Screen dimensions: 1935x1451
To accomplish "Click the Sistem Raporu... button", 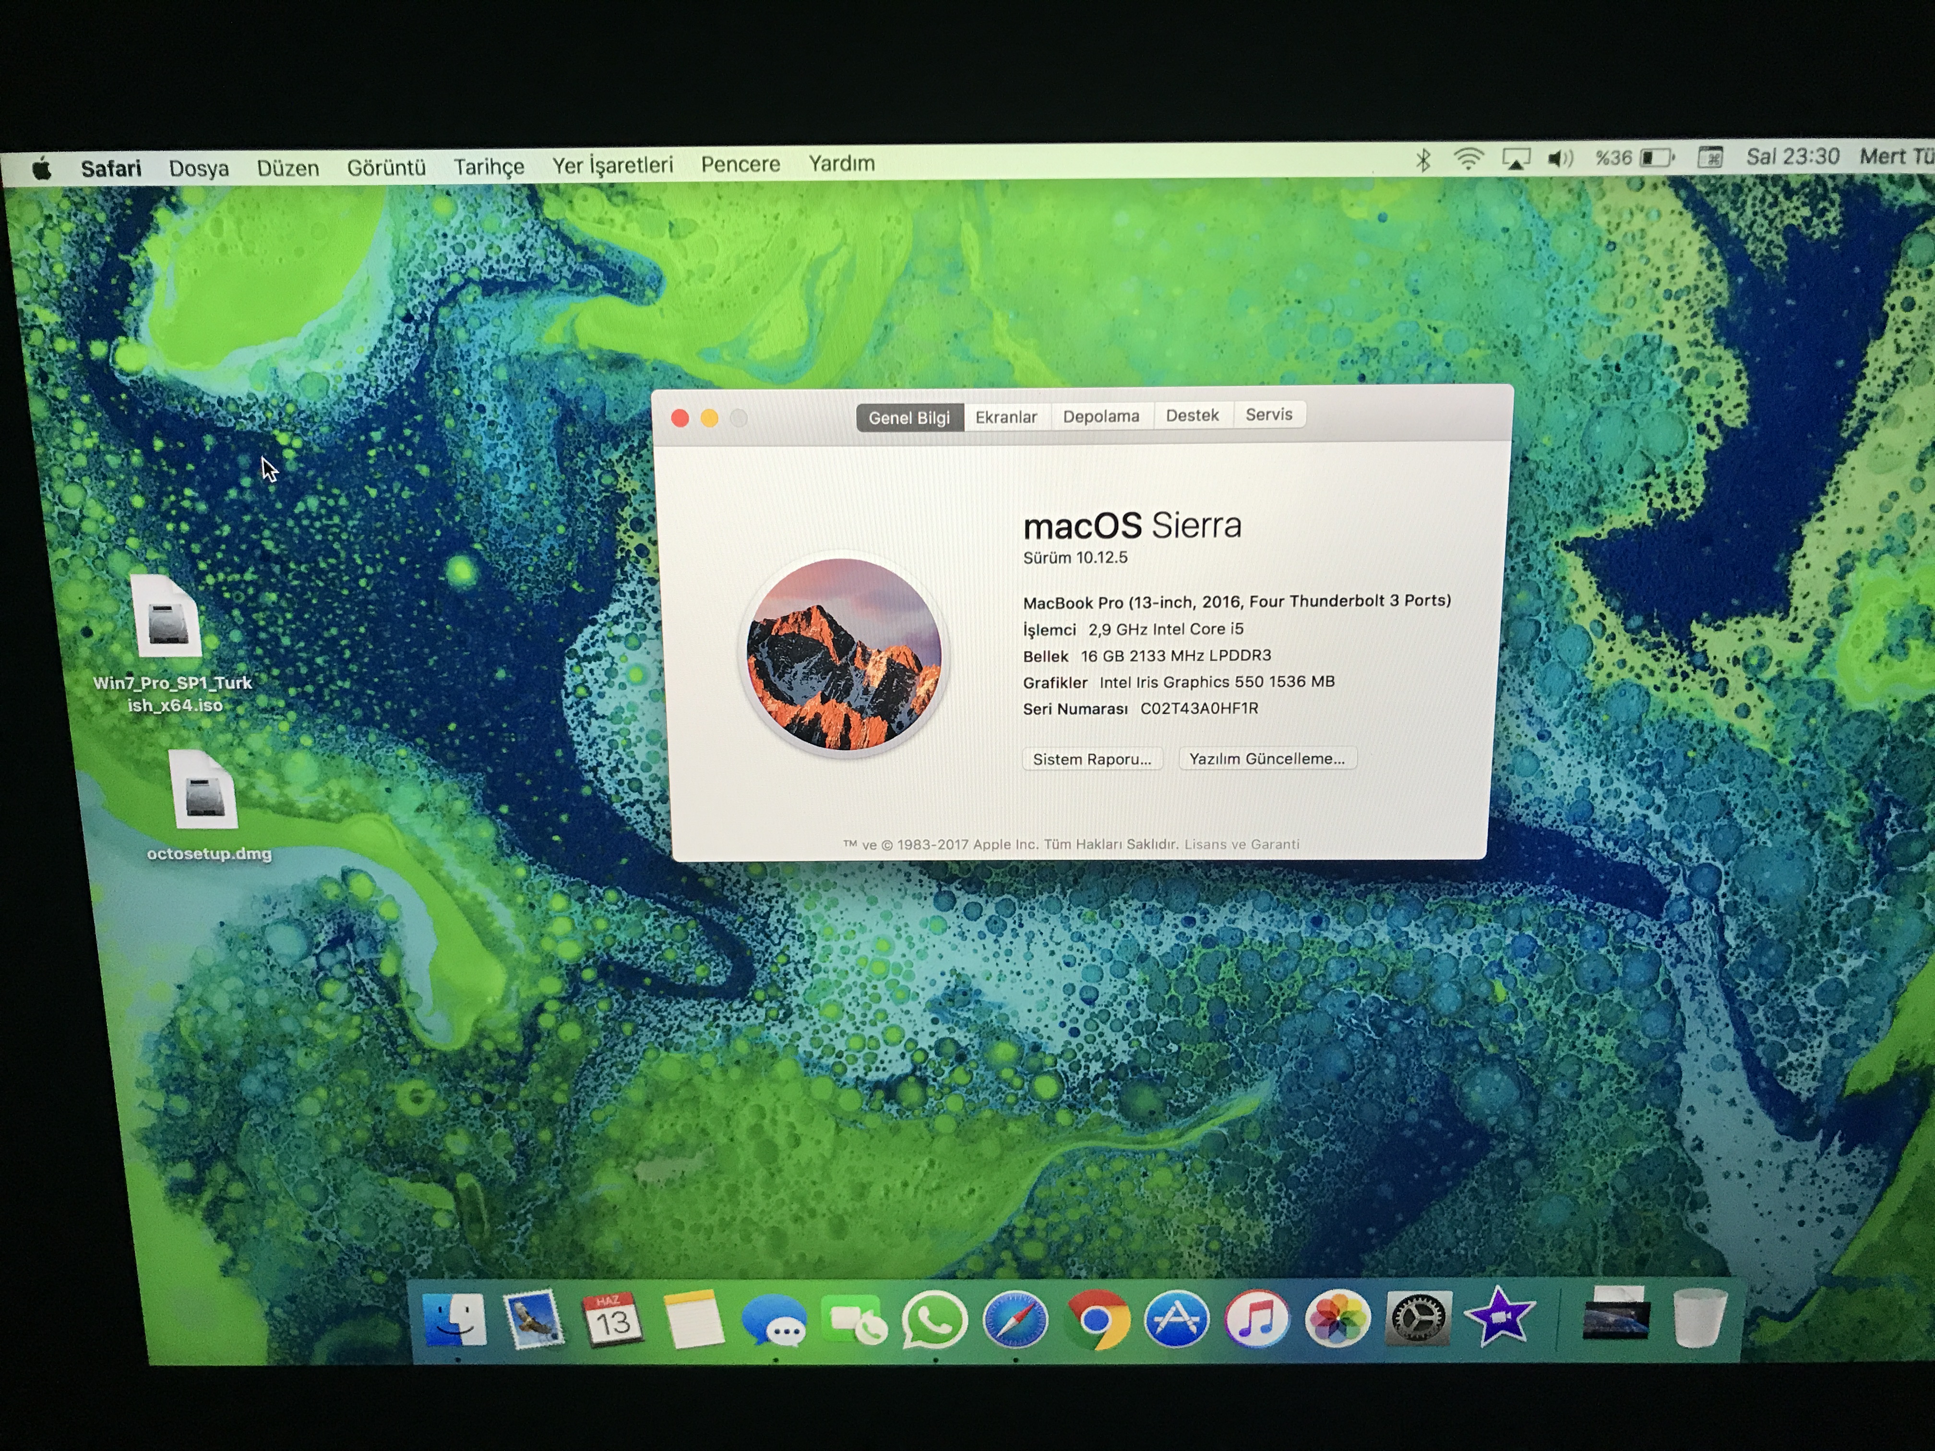I will point(1092,759).
